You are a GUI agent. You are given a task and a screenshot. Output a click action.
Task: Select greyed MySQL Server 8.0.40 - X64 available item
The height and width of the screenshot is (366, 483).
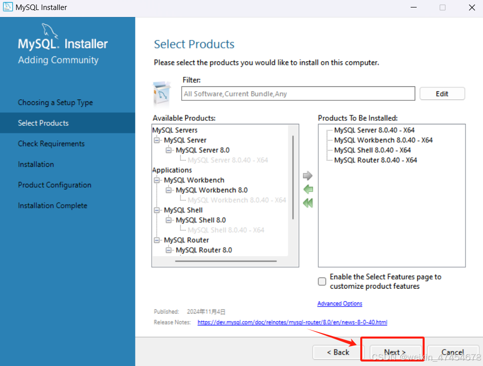click(228, 160)
